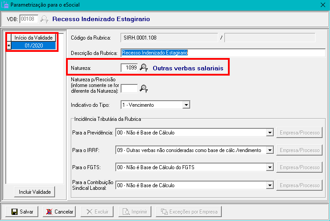Open the Para o FGTS dropdown
The width and height of the screenshot is (330, 221).
(269, 167)
